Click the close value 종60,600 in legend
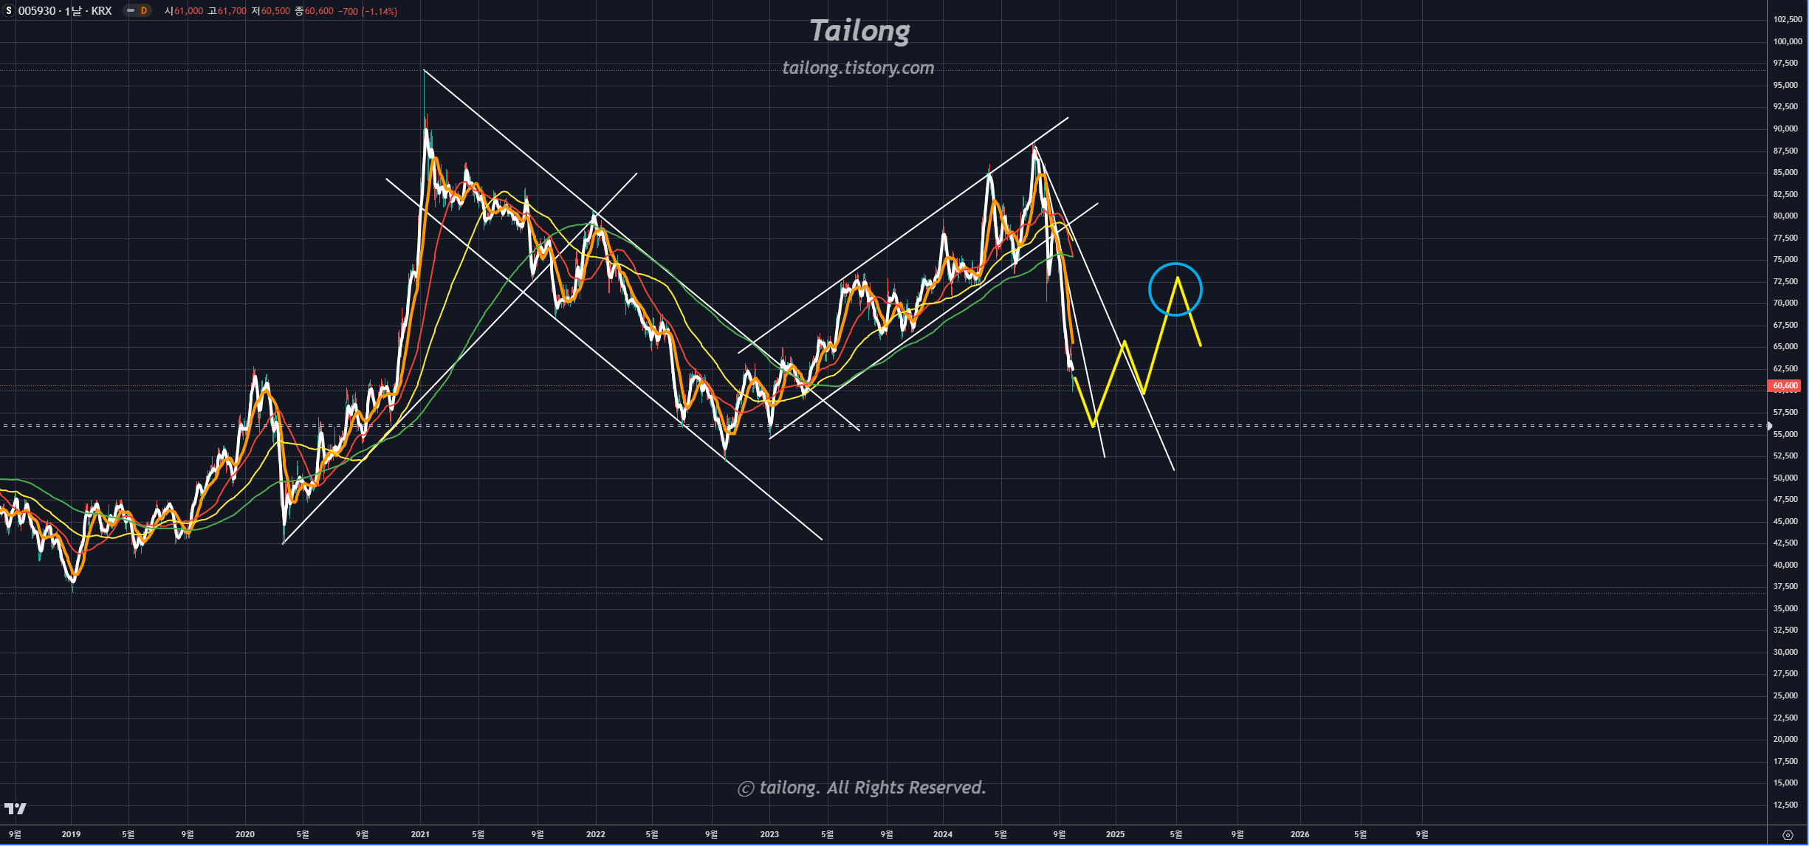The image size is (1809, 846). (314, 11)
